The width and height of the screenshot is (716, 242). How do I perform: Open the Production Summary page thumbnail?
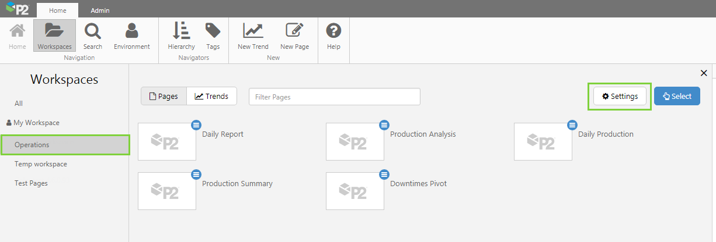tap(167, 191)
